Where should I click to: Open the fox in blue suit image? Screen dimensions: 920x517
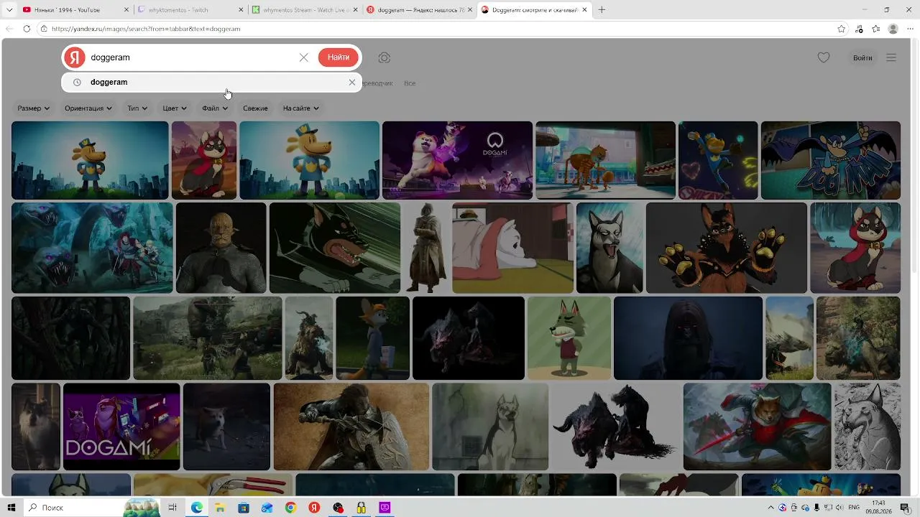(x=372, y=338)
